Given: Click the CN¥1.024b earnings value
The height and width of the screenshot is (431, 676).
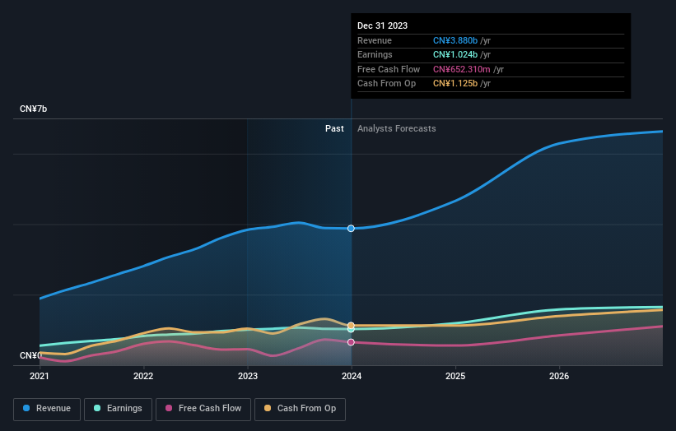Looking at the screenshot, I should click(x=455, y=54).
